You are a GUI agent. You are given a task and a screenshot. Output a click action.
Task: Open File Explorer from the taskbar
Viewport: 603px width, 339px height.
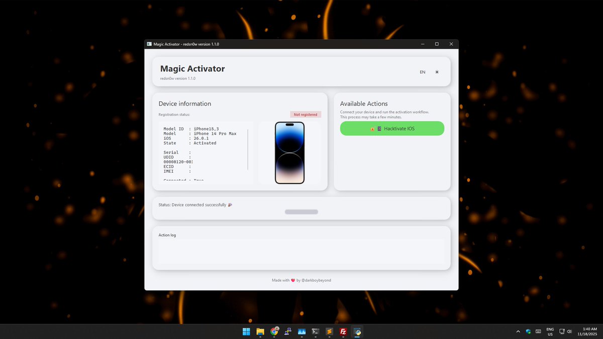(260, 331)
